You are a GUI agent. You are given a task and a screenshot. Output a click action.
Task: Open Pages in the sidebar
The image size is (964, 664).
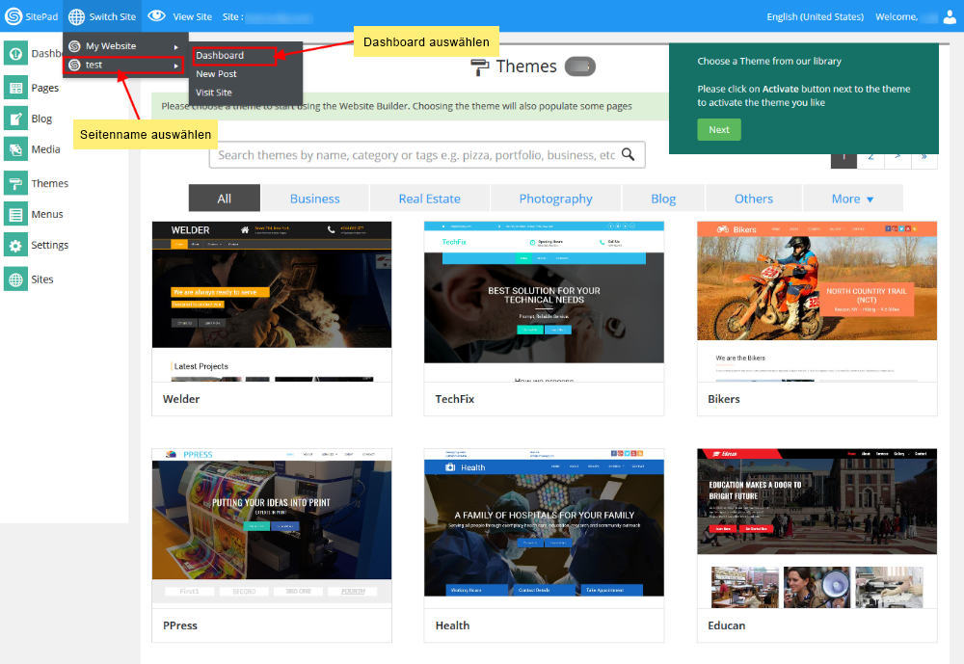(45, 88)
